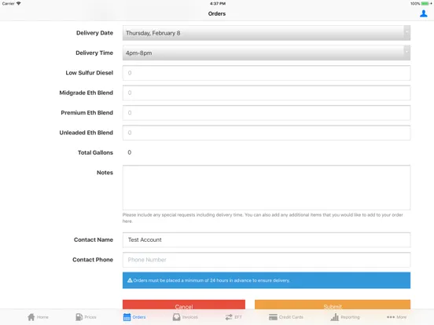The width and height of the screenshot is (434, 325).
Task: Click the Contact Phone label
Action: [x=93, y=260]
